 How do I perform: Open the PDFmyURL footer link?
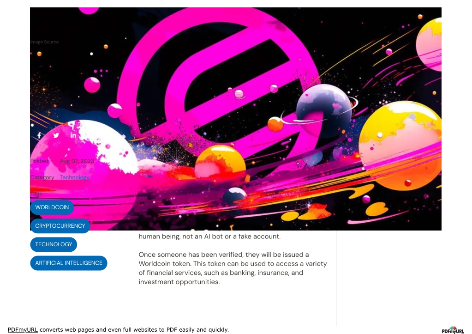23,329
